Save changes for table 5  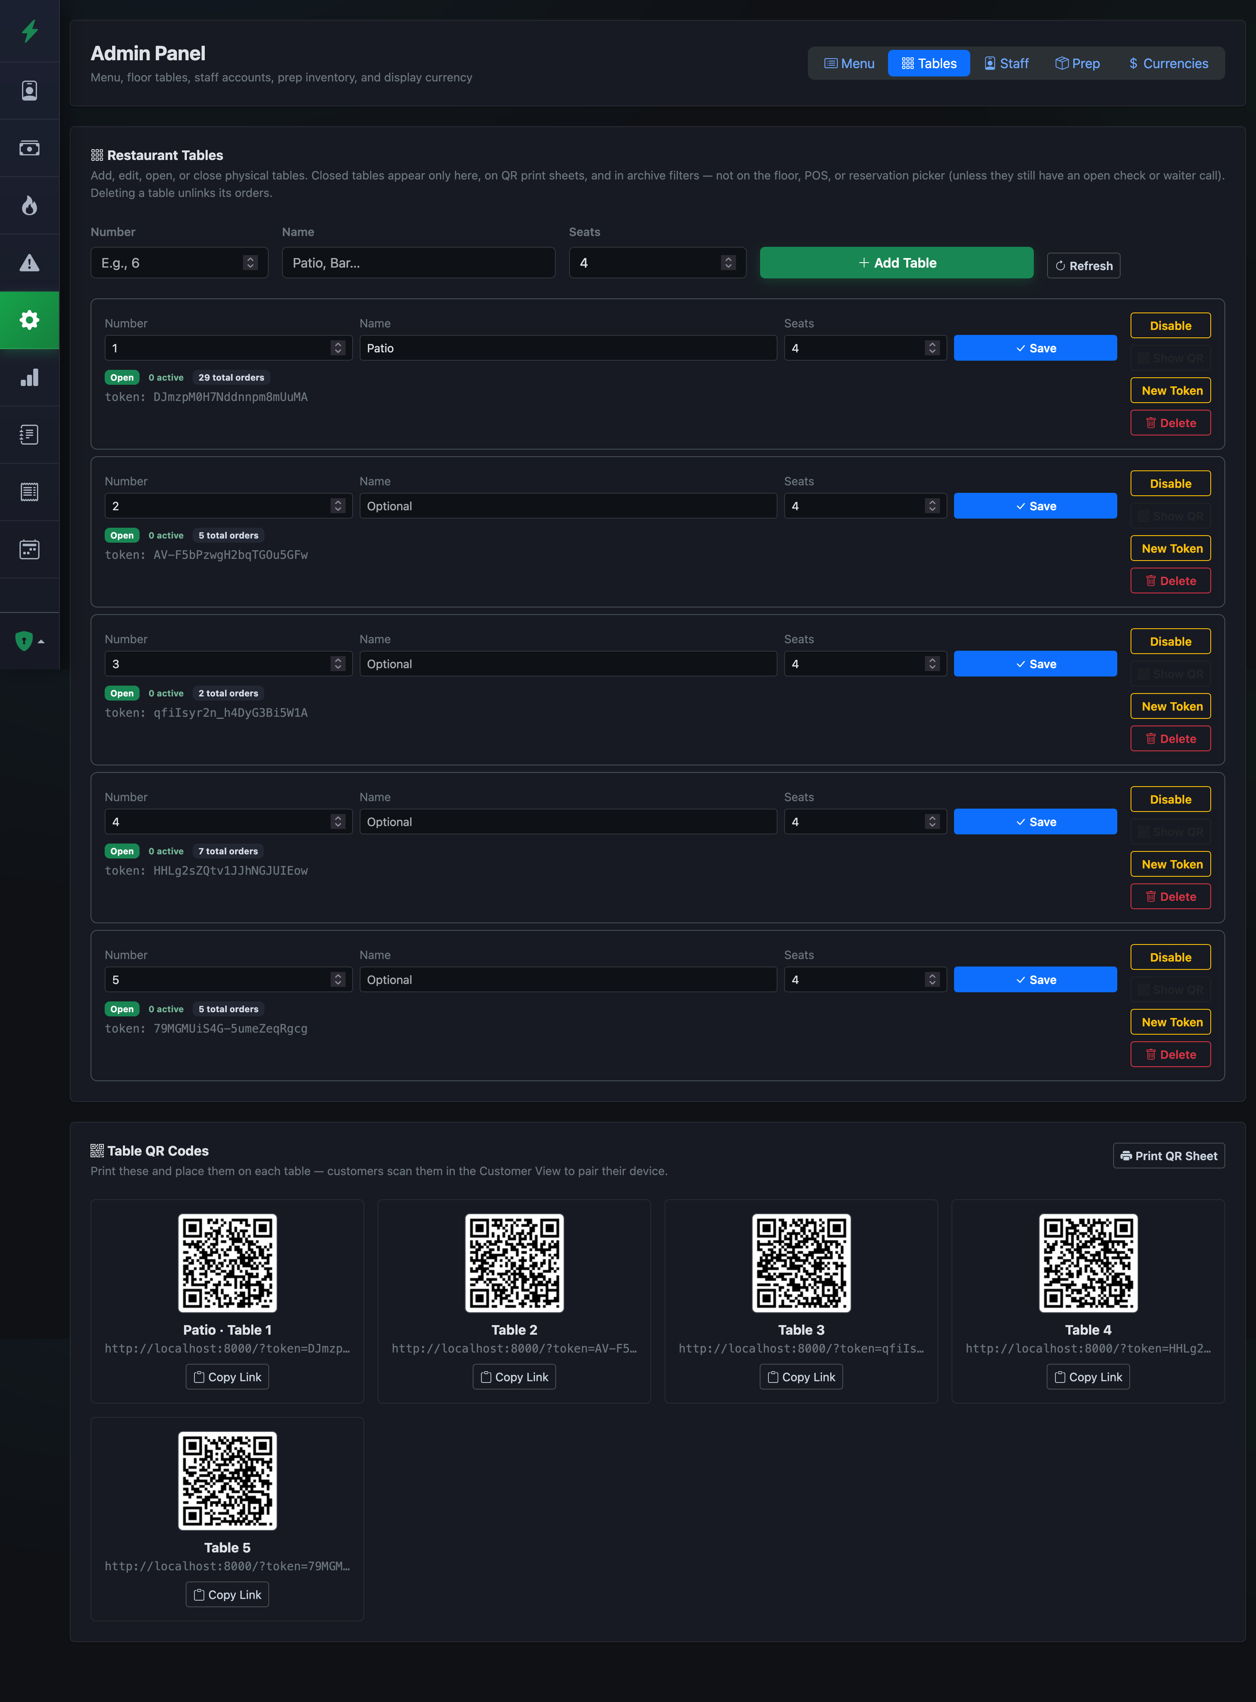coord(1035,980)
